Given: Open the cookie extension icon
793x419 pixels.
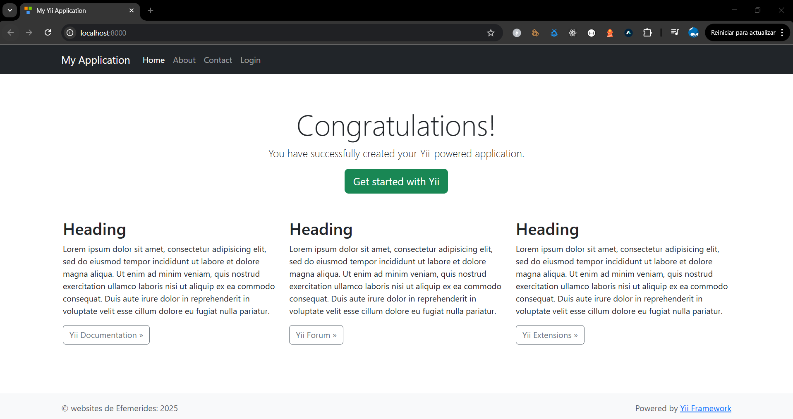Looking at the screenshot, I should [x=535, y=33].
